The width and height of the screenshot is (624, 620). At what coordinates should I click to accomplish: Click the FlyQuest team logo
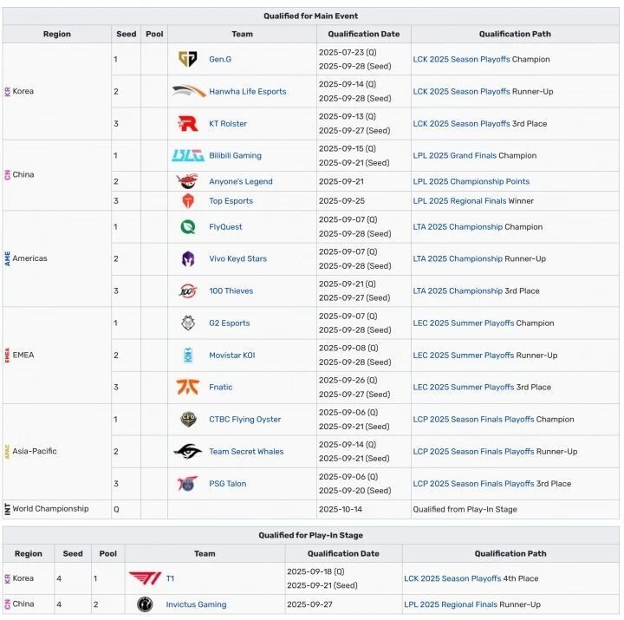188,227
